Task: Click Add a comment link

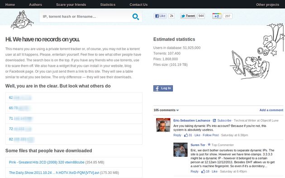Action: coord(271,110)
